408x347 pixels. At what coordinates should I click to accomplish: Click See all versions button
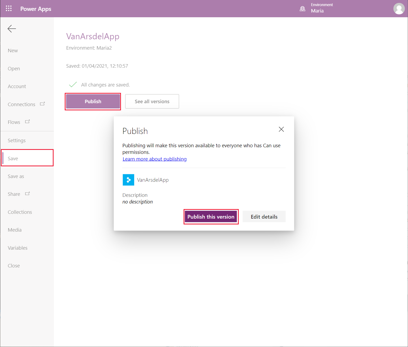point(152,101)
